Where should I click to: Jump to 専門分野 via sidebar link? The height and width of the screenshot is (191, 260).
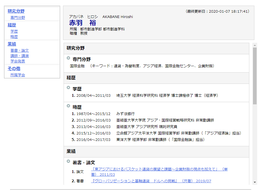(x=18, y=18)
